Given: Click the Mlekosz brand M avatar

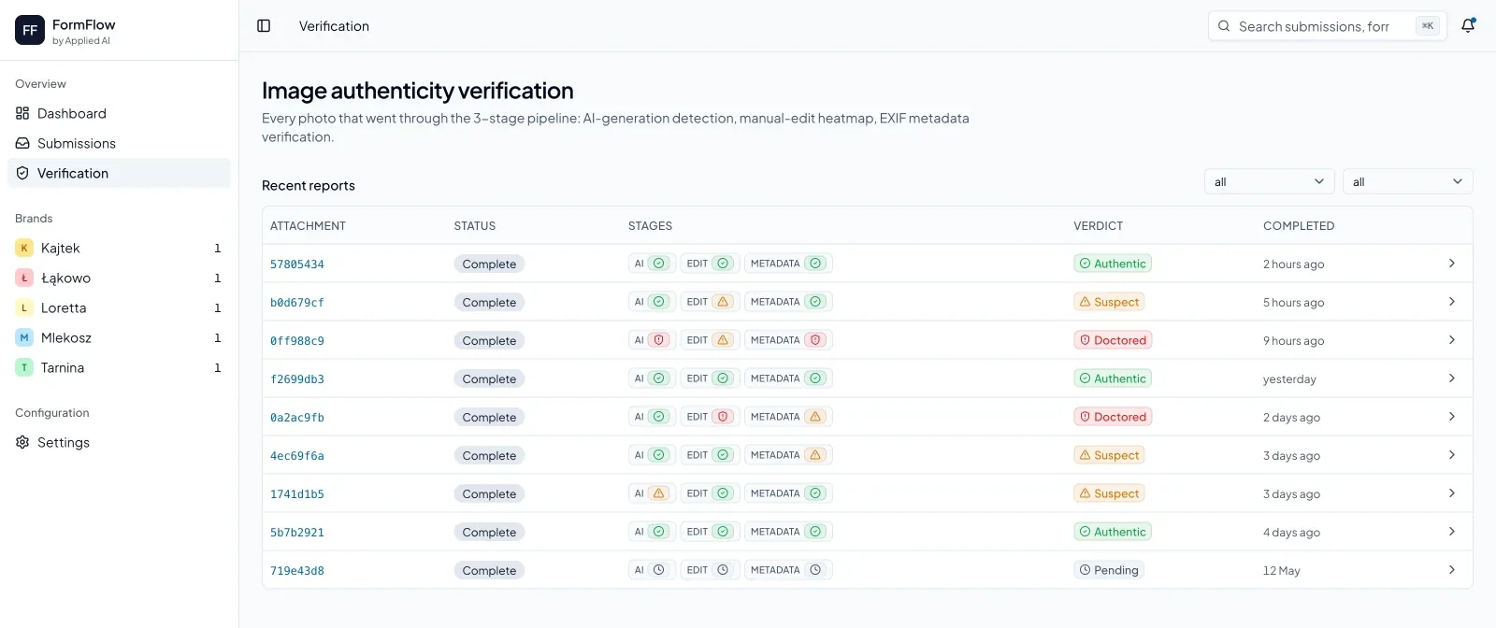Looking at the screenshot, I should [x=24, y=337].
